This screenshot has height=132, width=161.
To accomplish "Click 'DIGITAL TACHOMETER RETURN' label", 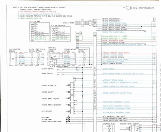I will tap(113, 43).
